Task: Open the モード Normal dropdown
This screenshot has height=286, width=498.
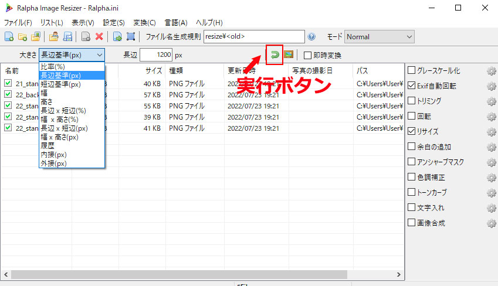Action: point(379,37)
